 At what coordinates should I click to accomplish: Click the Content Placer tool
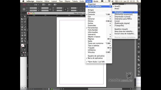25,21
